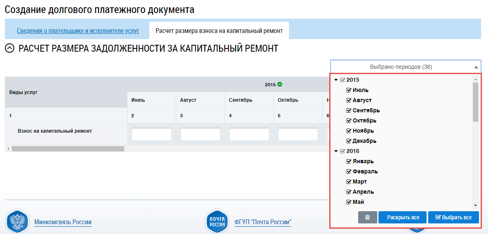488x234 pixels.
Task: Collapse section with circled chevron icon
Action: (x=9, y=49)
